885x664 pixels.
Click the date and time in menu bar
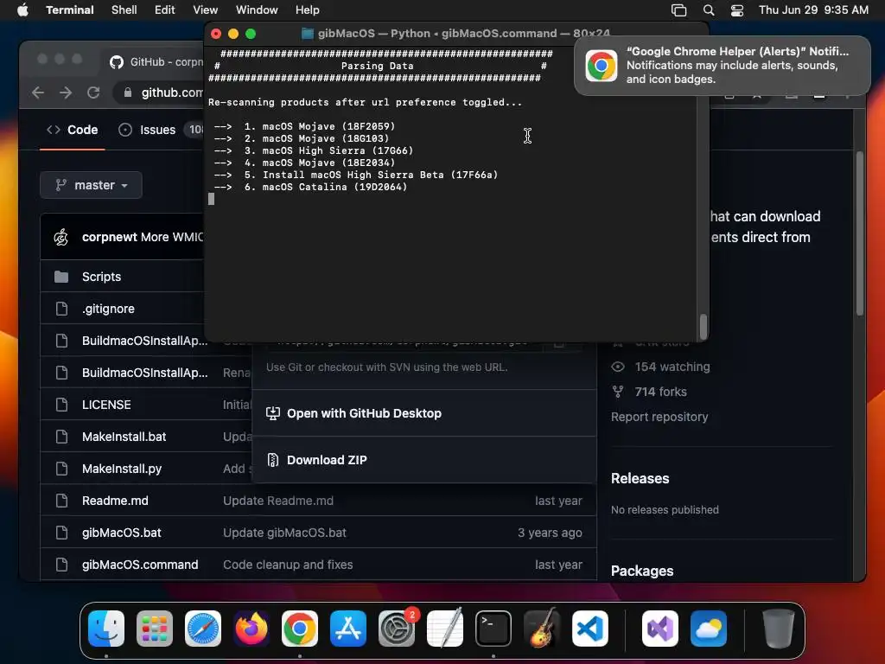(x=813, y=10)
